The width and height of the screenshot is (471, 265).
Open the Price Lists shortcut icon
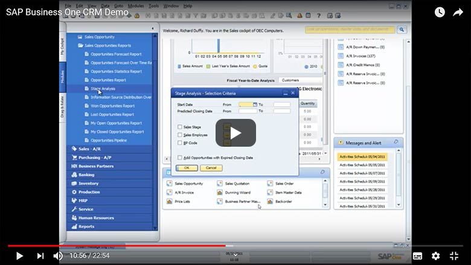pos(170,202)
